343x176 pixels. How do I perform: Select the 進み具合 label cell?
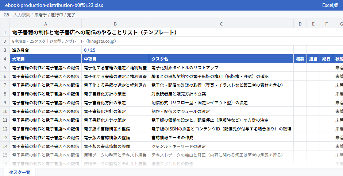point(46,50)
